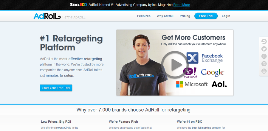This screenshot has height=131, width=268.
Task: Open the LinkedIn icon in side panel
Action: tap(264, 64)
